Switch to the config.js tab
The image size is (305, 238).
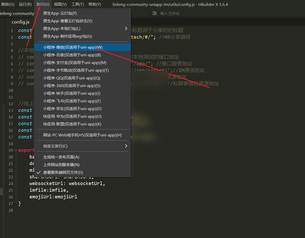click(x=20, y=22)
